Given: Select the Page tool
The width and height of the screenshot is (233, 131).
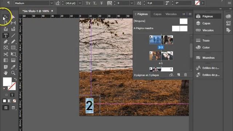Looking at the screenshot, I should point(6,23).
